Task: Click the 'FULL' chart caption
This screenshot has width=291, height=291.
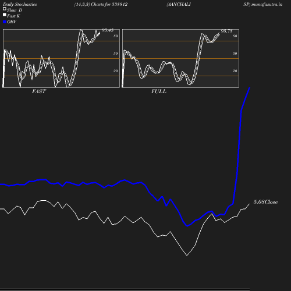Action: pyautogui.click(x=159, y=91)
